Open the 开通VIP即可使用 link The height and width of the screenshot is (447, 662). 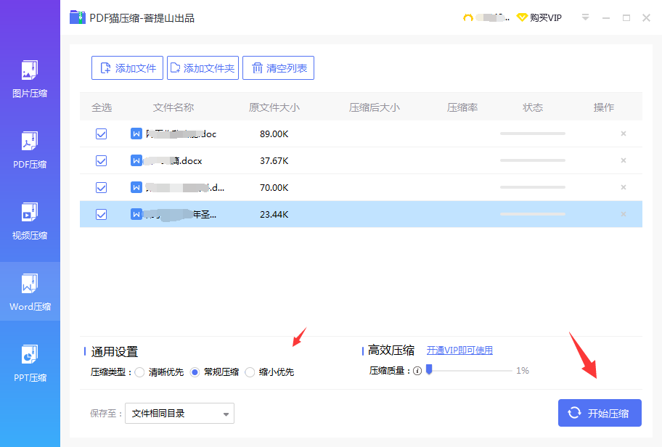tap(459, 350)
